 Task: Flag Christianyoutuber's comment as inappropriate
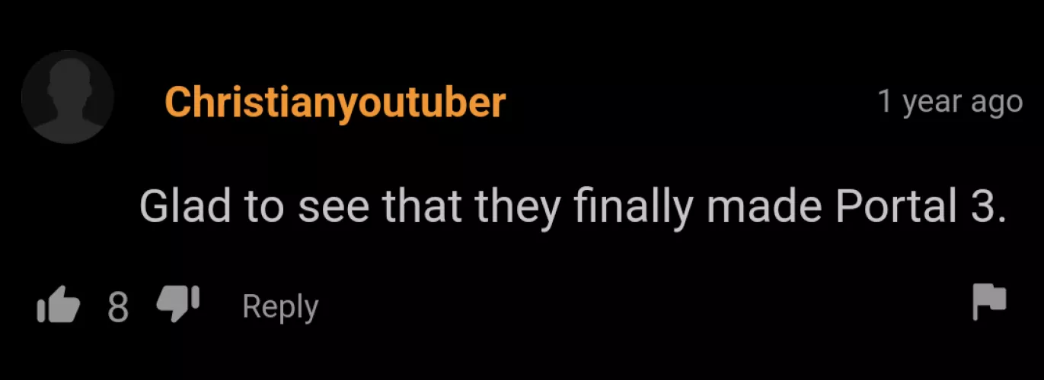(x=990, y=303)
